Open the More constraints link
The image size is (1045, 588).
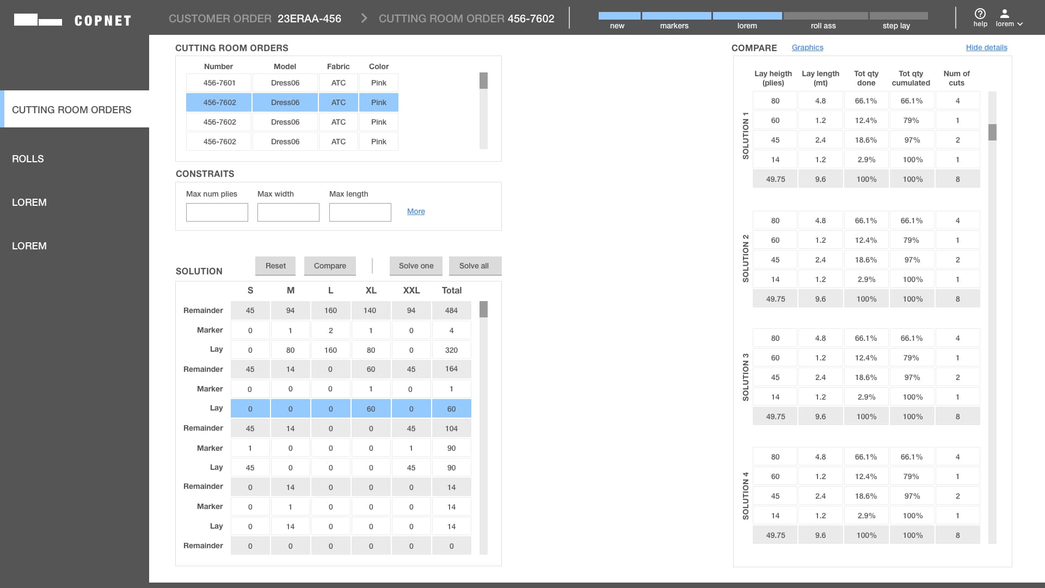(x=416, y=211)
